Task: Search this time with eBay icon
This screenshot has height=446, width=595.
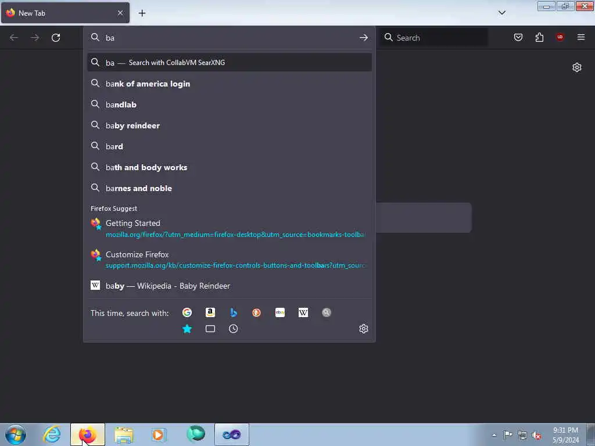Action: 280,312
